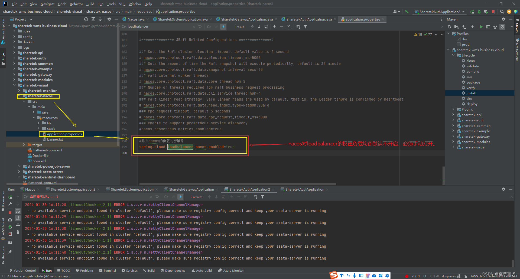Expand sharetek-api folder in project tree
This screenshot has width=520, height=279.
14,53
